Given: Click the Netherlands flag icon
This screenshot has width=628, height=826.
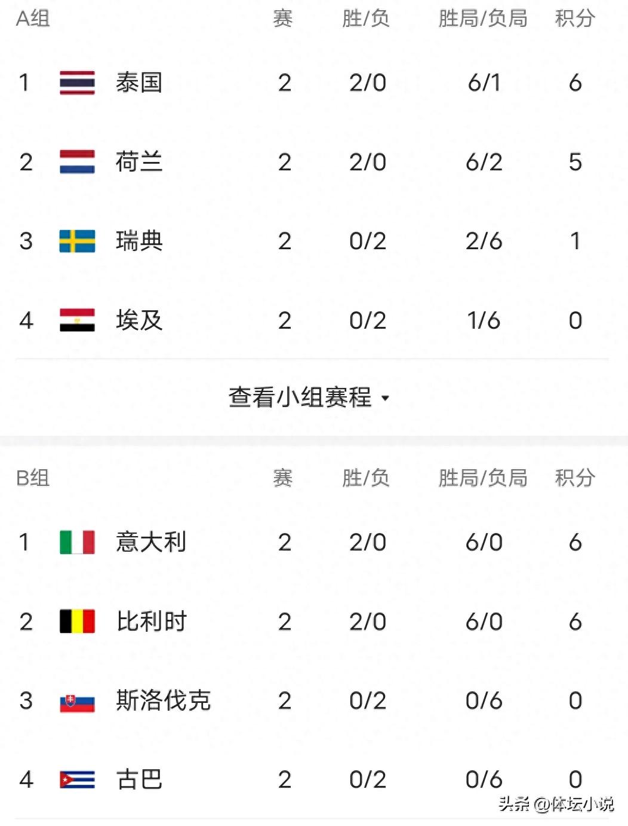Looking at the screenshot, I should (77, 162).
